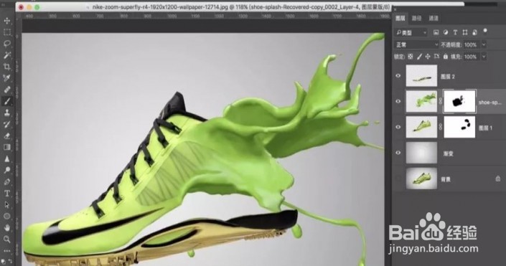Click the 不透明度 100% value field

point(471,44)
